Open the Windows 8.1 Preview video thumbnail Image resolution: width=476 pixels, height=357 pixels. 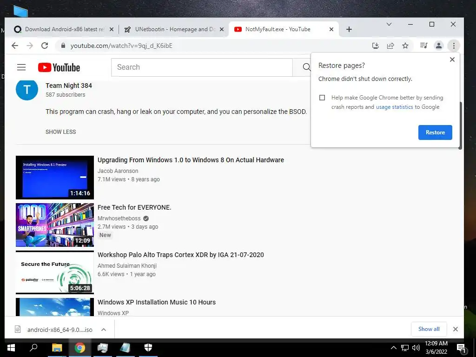point(55,177)
